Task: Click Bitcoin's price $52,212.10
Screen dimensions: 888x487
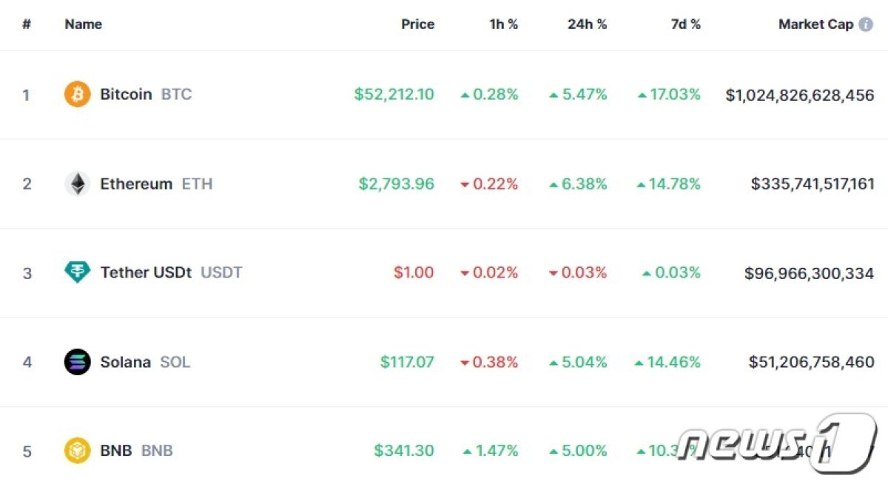Action: pos(394,95)
